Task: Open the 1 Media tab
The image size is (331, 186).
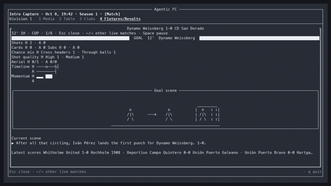Action: (x=47, y=19)
